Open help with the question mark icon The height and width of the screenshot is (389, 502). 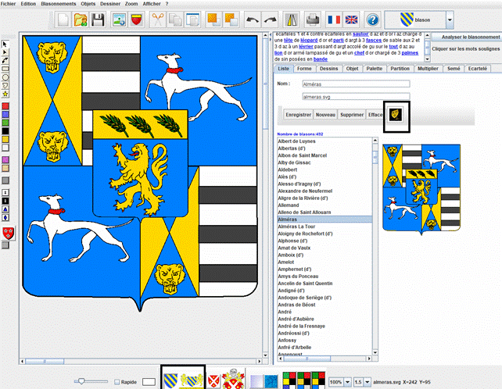click(x=373, y=20)
